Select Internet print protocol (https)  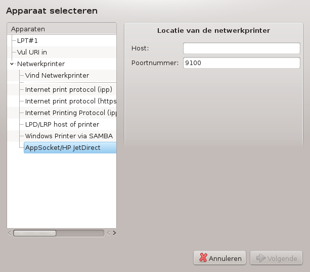71,101
